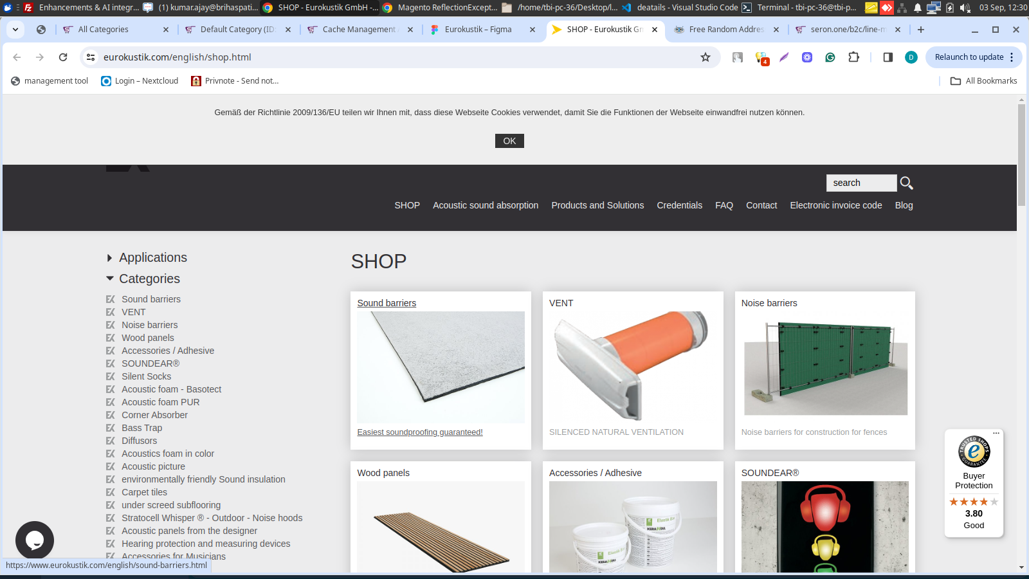This screenshot has width=1029, height=579.
Task: Collapse the Categories section
Action: click(x=149, y=279)
